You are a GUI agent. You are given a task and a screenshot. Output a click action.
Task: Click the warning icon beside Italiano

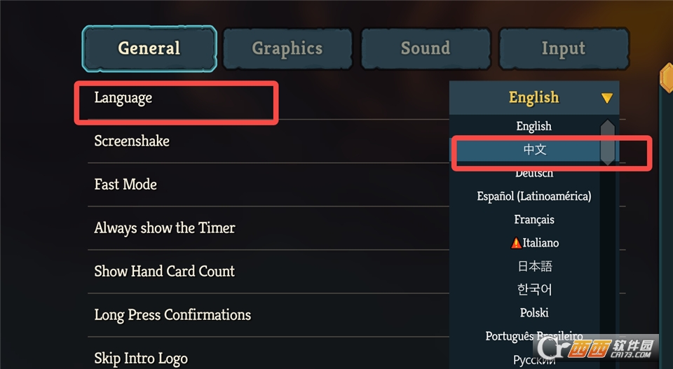tap(516, 243)
